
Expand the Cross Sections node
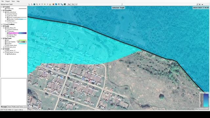(x=6, y=14)
